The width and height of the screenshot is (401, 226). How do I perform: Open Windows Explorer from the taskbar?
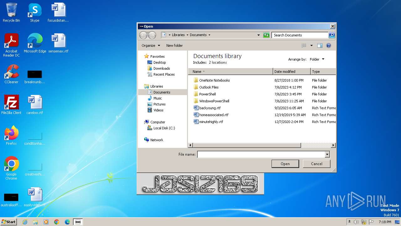click(x=35, y=222)
